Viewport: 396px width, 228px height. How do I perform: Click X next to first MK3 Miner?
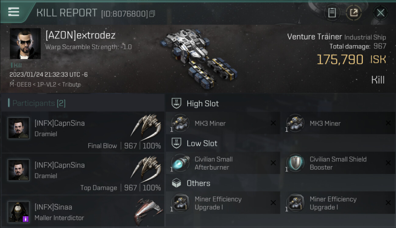pyautogui.click(x=273, y=123)
